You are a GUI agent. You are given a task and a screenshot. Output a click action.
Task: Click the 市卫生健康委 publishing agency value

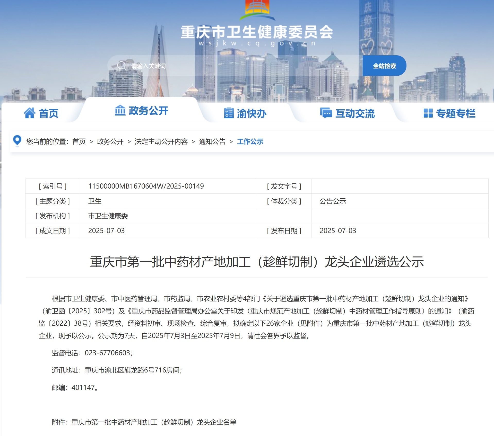point(108,216)
